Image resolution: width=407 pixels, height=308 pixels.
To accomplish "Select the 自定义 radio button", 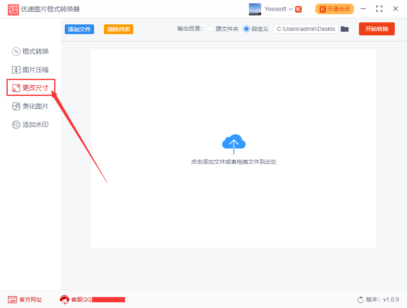I will tap(246, 29).
